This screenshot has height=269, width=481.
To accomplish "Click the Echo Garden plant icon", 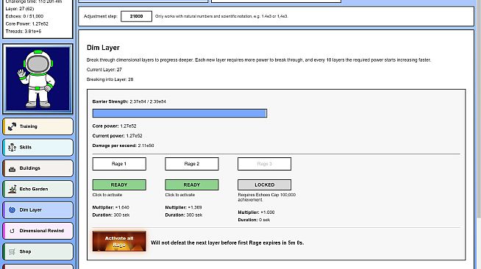I will 12,189.
